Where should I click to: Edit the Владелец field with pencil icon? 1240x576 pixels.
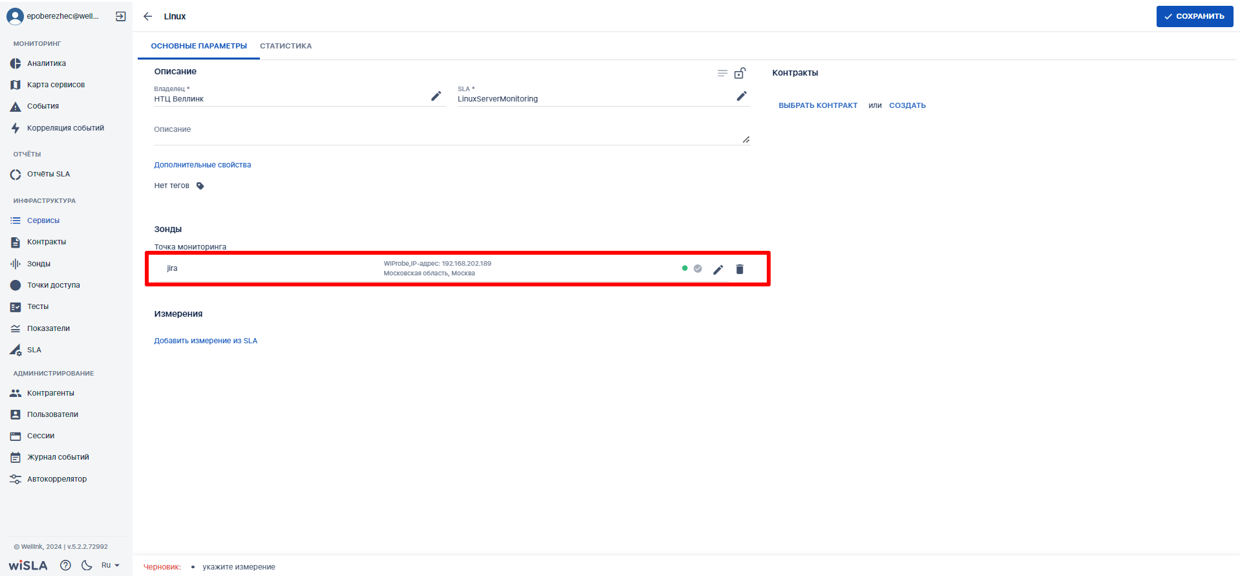point(436,96)
